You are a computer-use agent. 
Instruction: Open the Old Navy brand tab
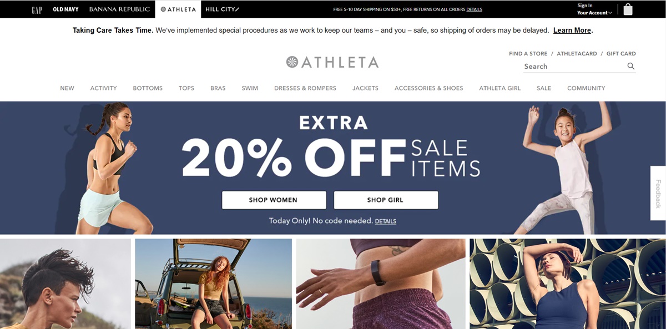coord(65,9)
